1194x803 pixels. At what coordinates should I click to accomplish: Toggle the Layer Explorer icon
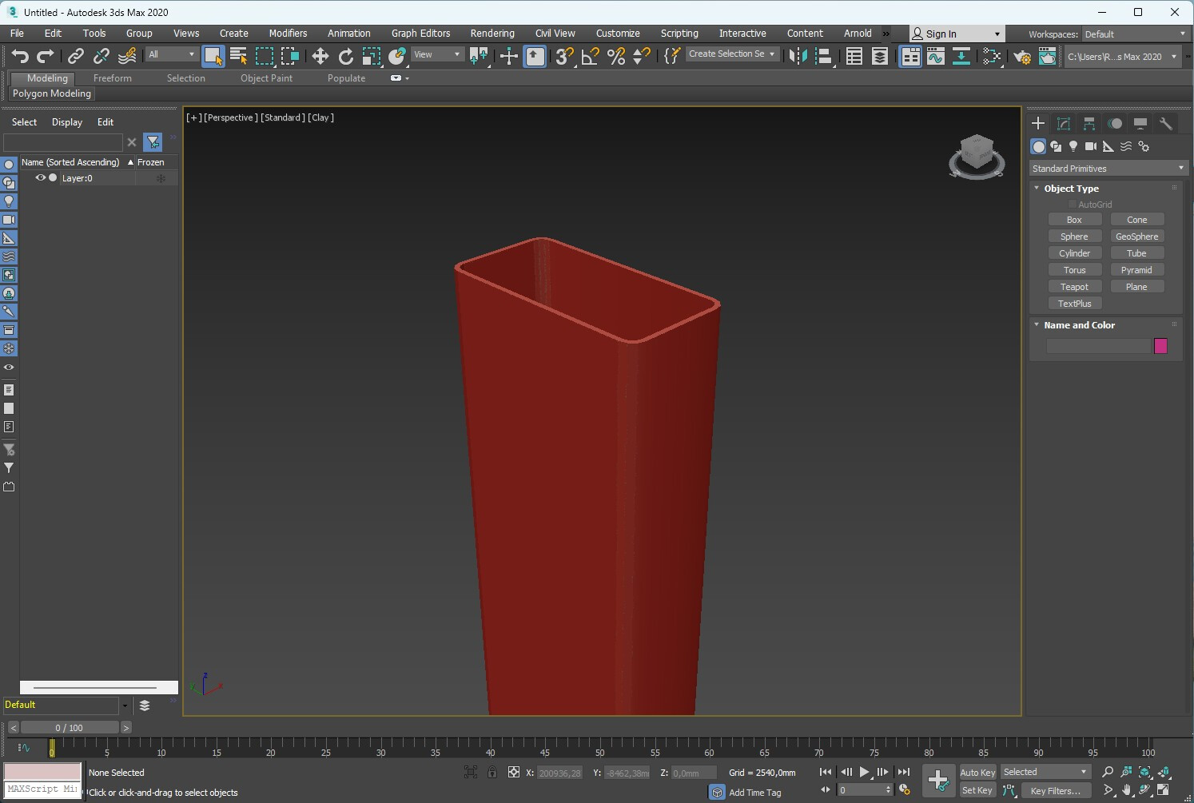click(x=880, y=56)
